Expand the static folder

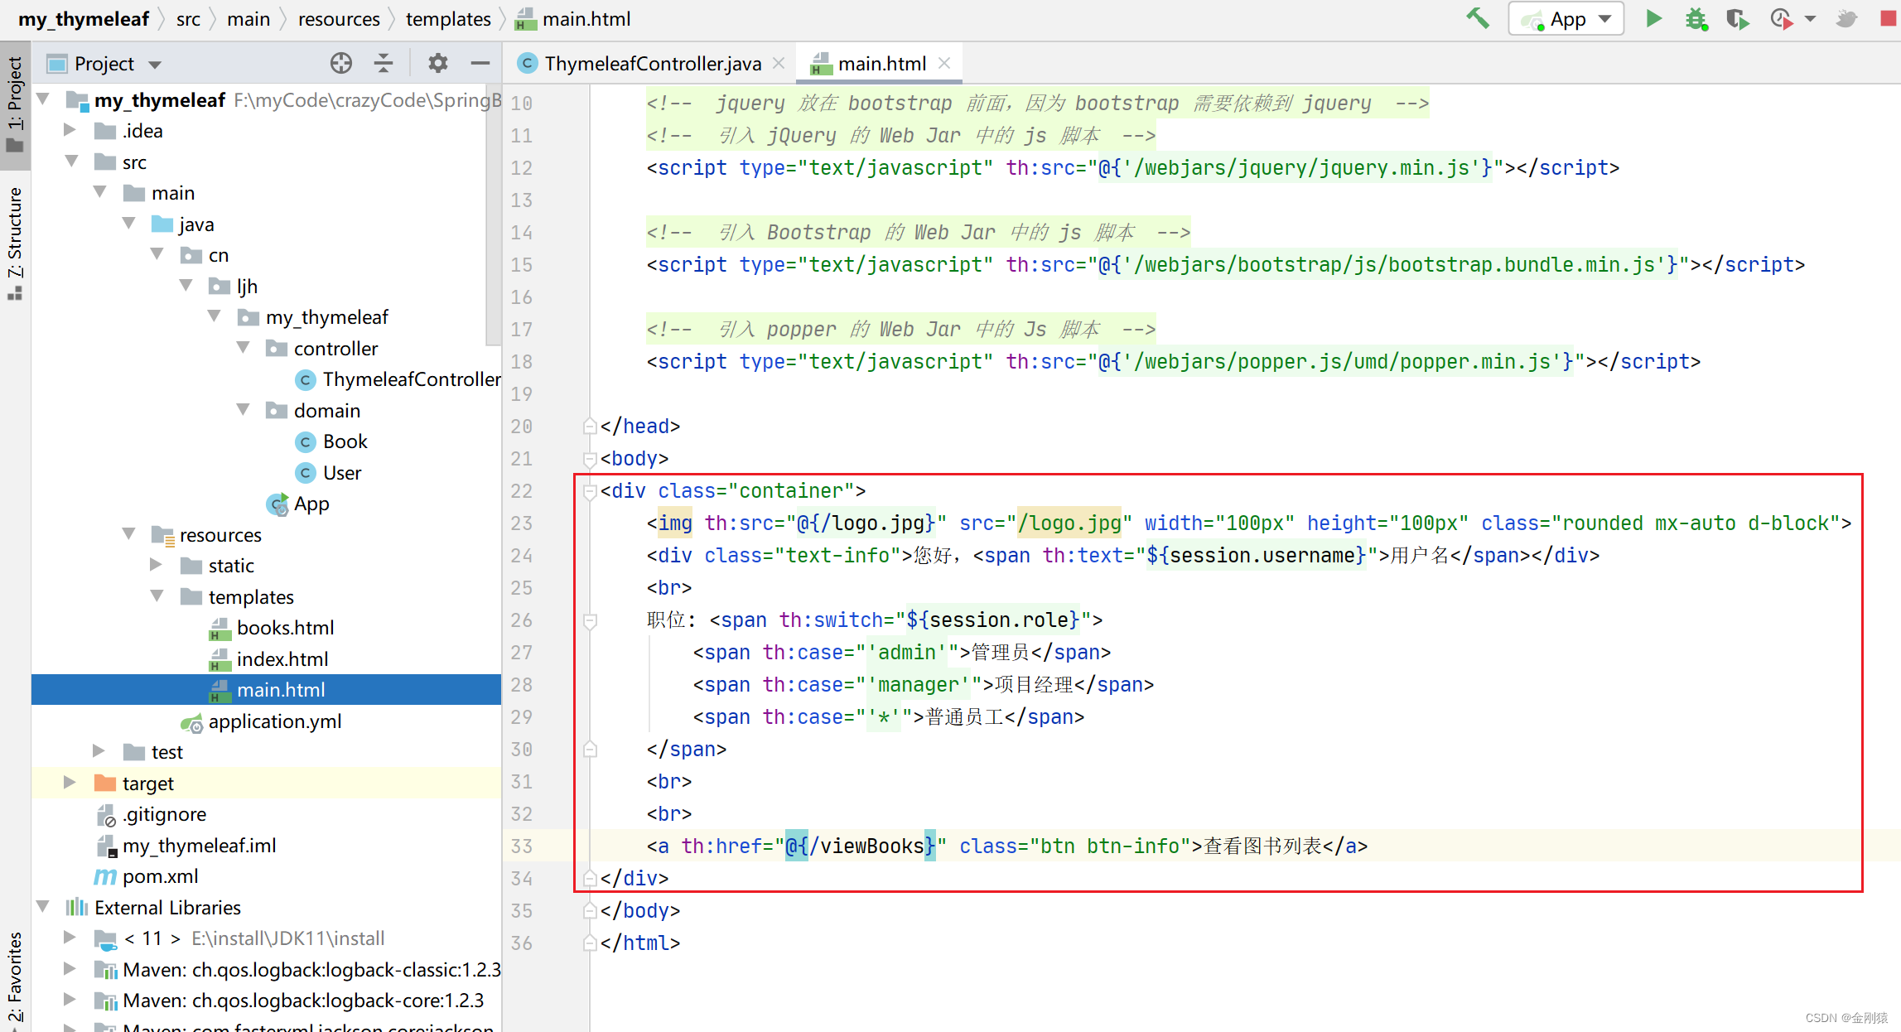coord(157,565)
